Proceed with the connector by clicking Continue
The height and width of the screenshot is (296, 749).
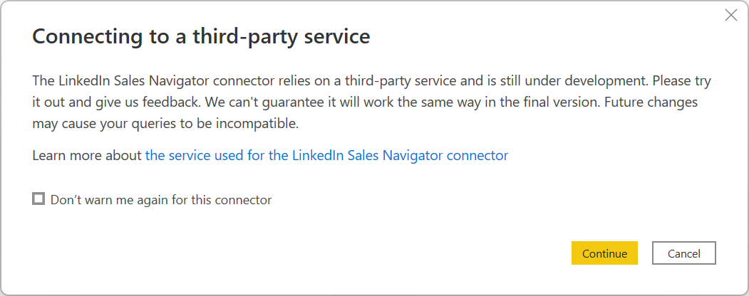(x=604, y=253)
